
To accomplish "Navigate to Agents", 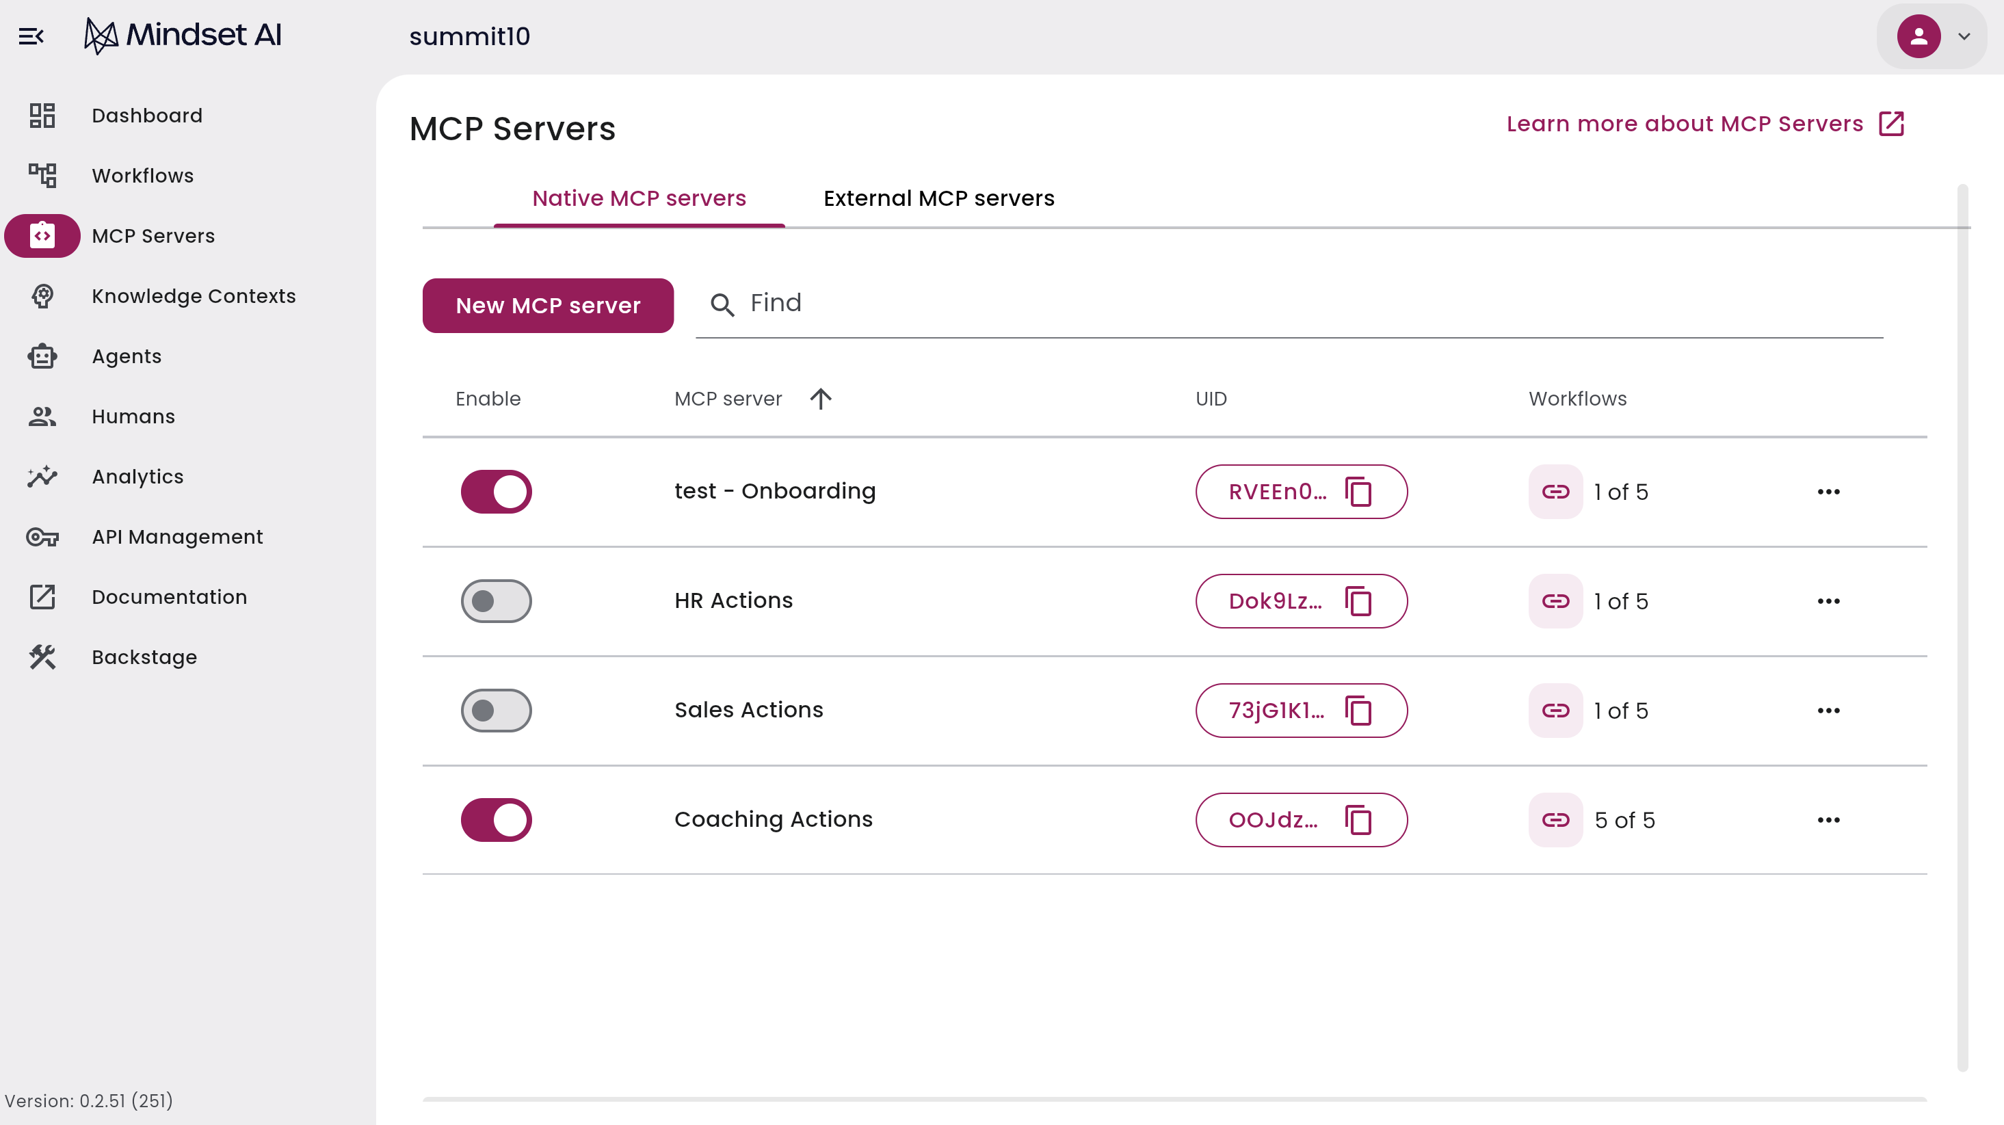I will point(127,356).
